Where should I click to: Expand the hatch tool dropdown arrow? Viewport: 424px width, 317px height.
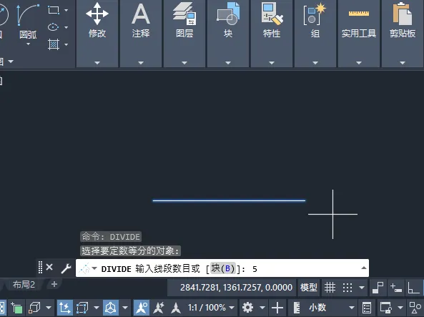point(66,44)
